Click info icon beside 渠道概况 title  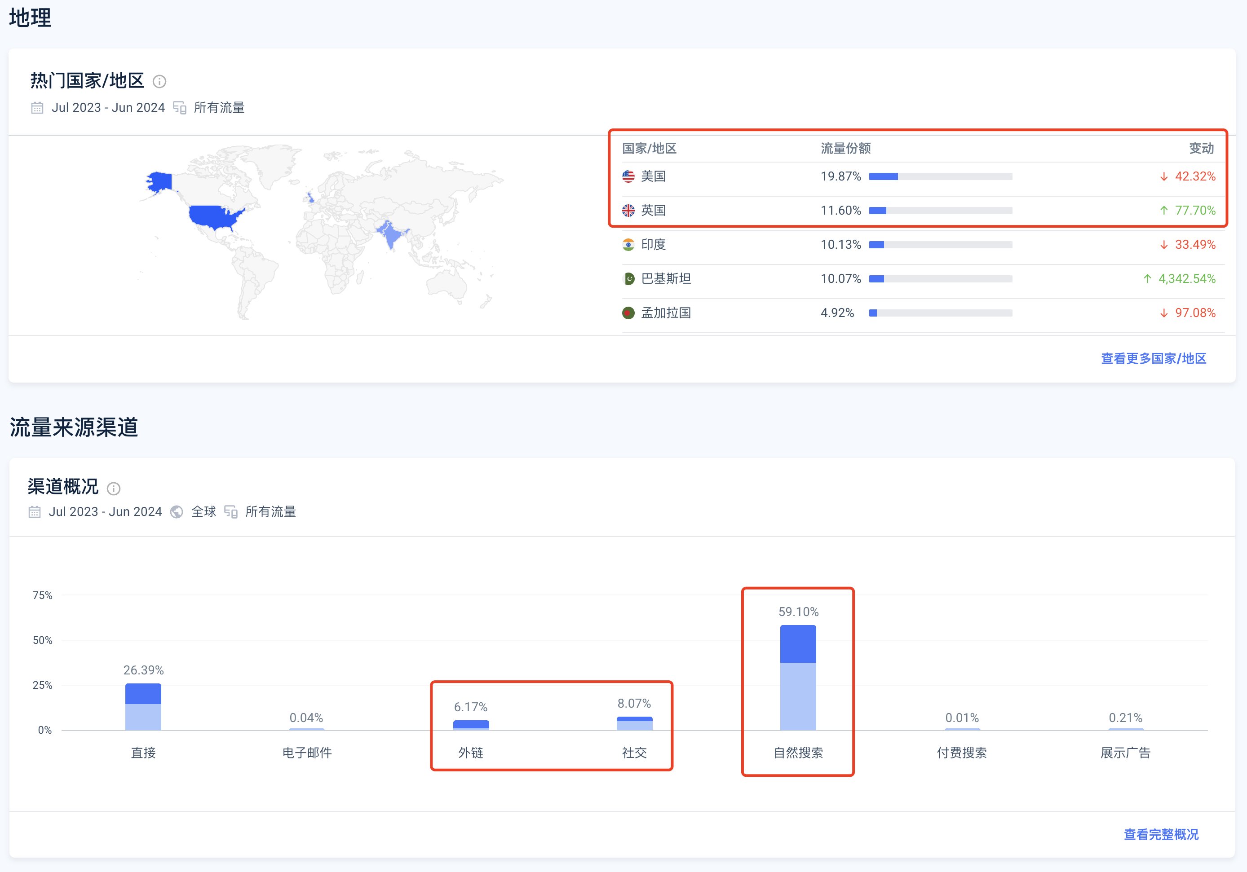114,489
